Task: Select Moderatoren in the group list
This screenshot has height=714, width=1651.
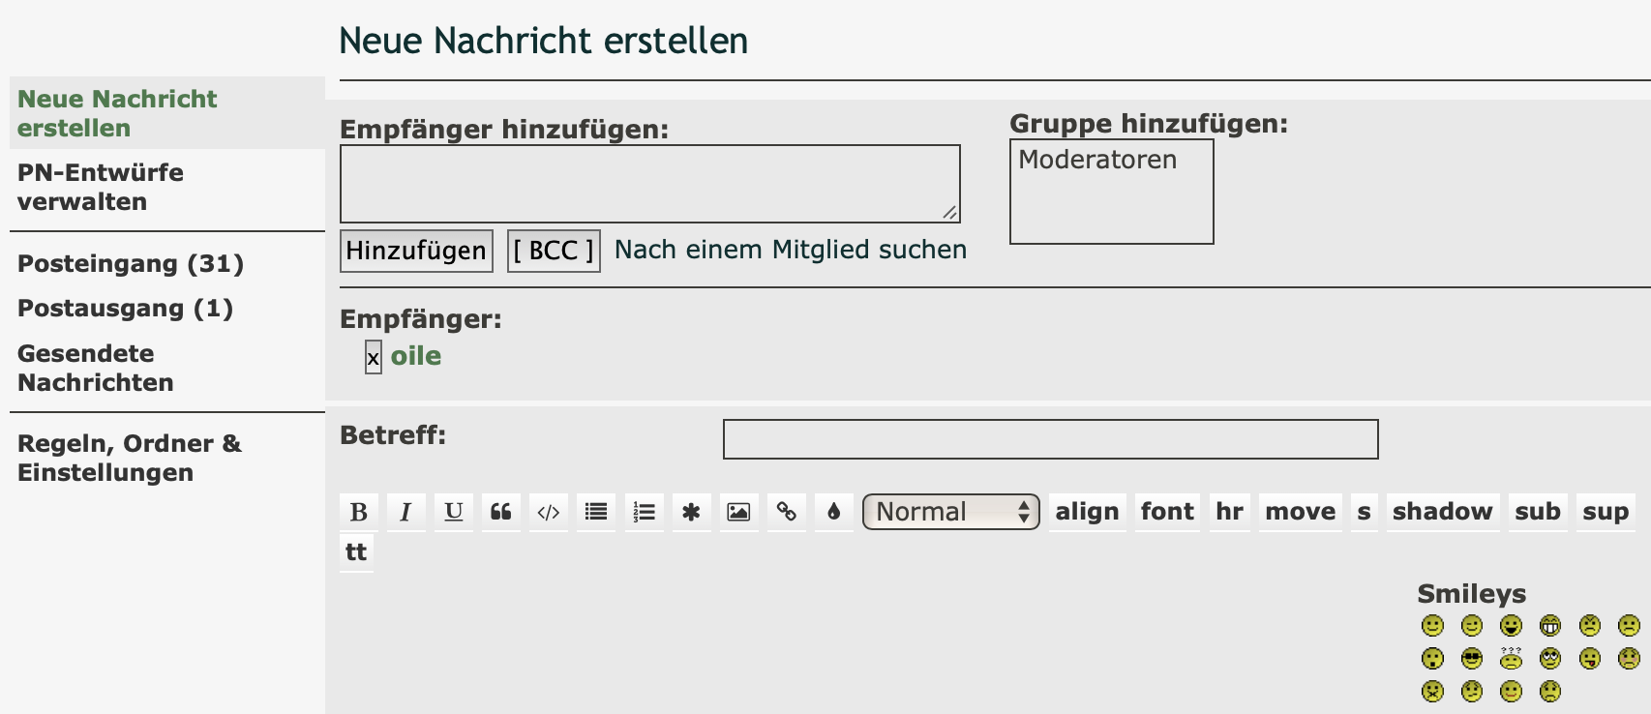Action: pyautogui.click(x=1097, y=160)
